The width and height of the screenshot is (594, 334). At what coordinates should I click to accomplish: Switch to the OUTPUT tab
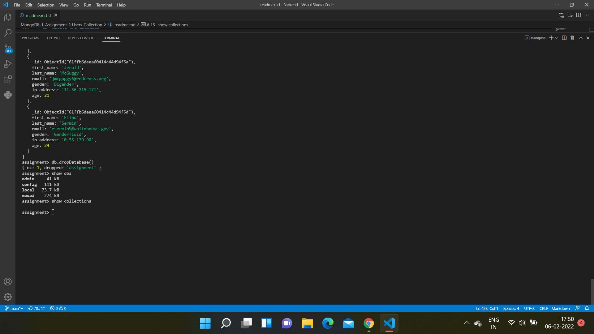53,38
